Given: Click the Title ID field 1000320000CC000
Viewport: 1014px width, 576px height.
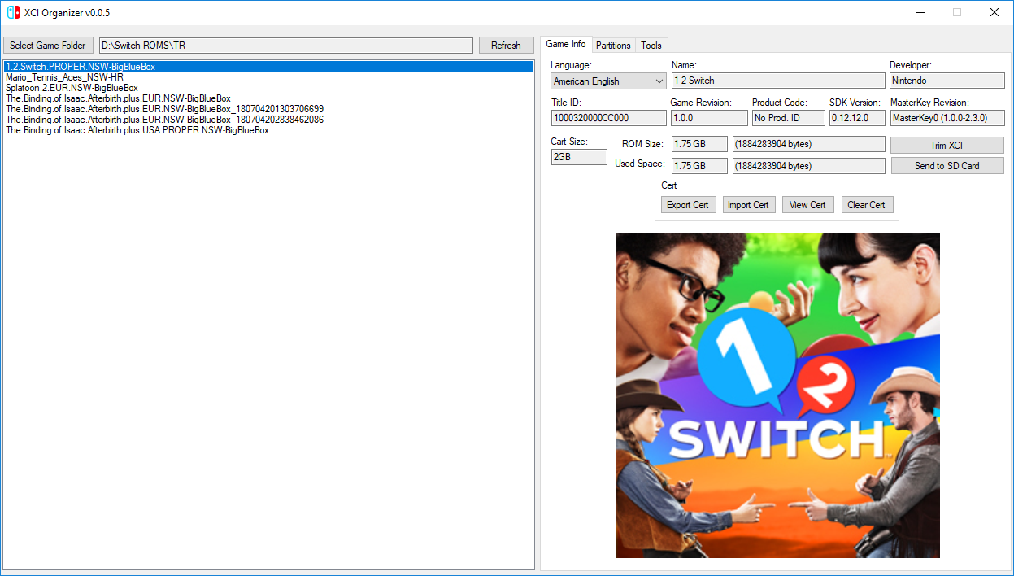Looking at the screenshot, I should 608,118.
